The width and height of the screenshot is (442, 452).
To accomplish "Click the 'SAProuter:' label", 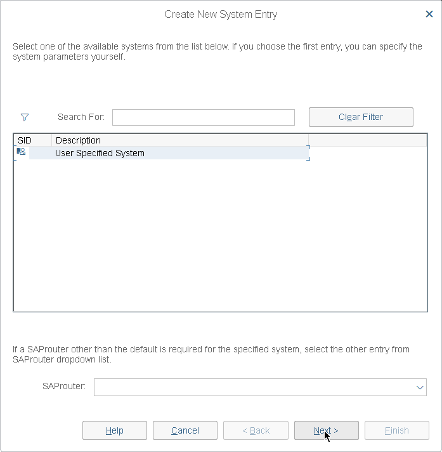I will click(x=64, y=386).
